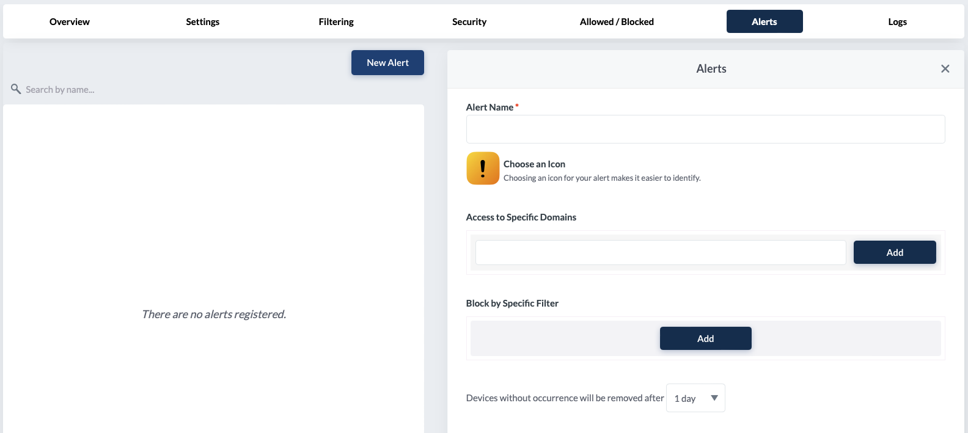Open the Settings tab
The height and width of the screenshot is (433, 968).
[x=202, y=22]
